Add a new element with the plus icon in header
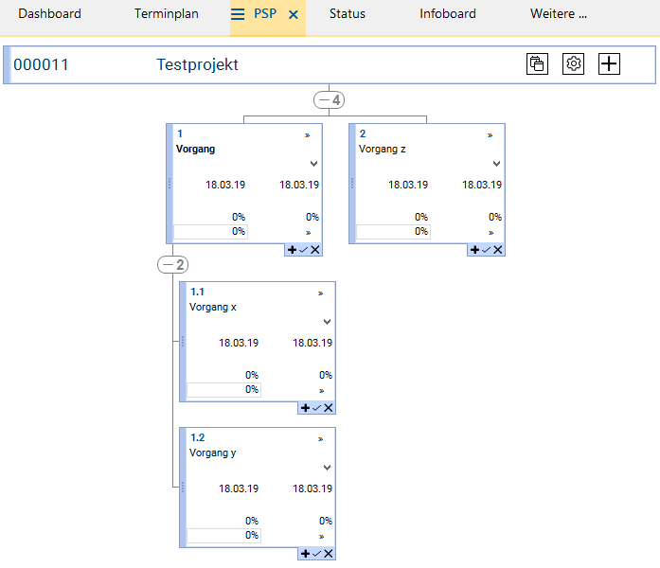 click(x=609, y=64)
